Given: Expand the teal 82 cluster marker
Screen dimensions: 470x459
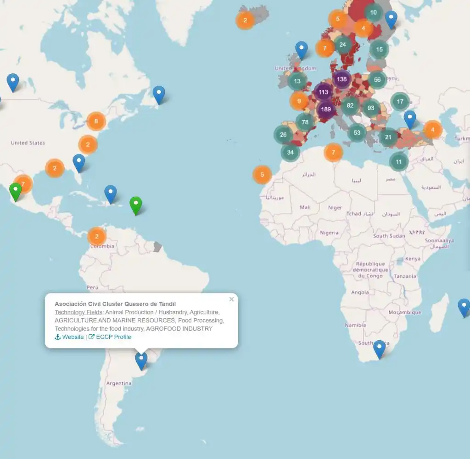Looking at the screenshot, I should (x=350, y=105).
